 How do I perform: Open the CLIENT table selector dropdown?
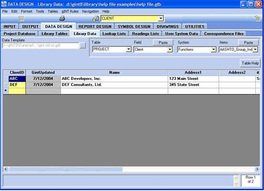pyautogui.click(x=161, y=18)
